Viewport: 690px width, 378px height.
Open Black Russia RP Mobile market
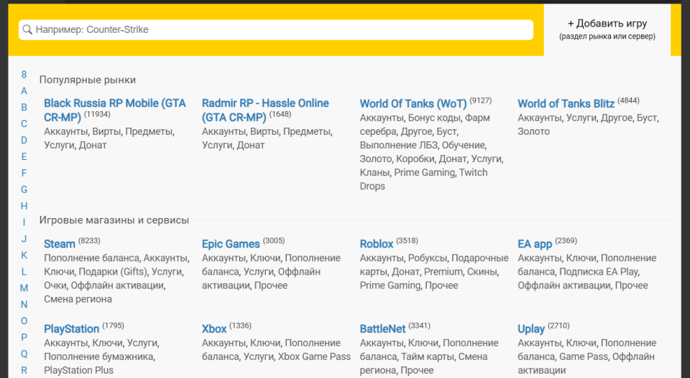[x=115, y=110]
